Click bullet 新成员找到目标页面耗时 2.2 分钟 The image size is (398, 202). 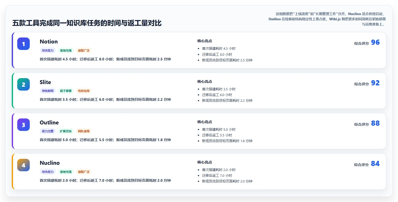coord(227,100)
